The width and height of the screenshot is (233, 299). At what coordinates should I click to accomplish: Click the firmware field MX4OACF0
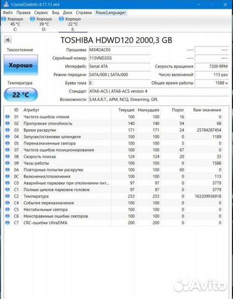[x=120, y=50]
